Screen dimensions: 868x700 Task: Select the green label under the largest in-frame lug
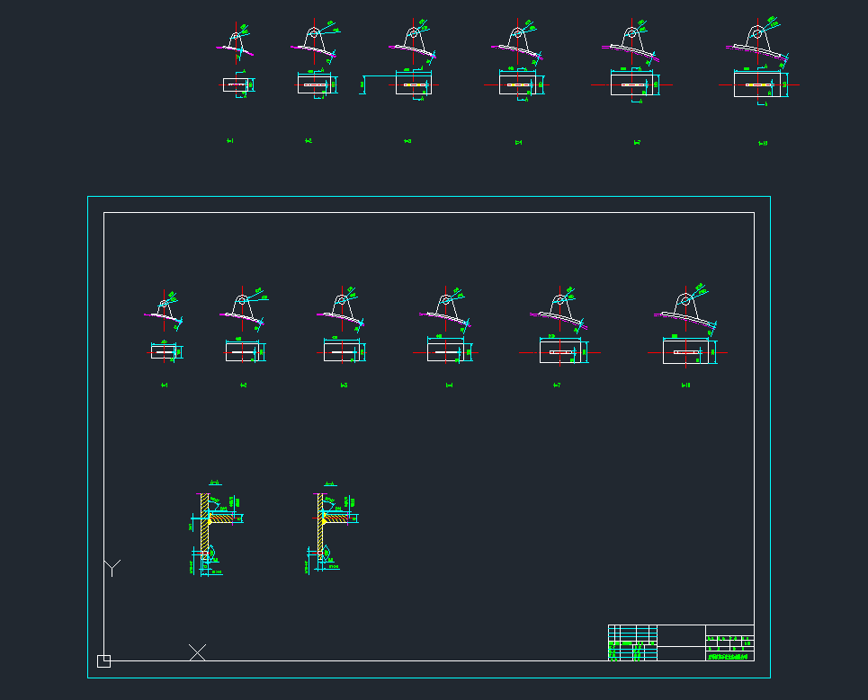686,385
